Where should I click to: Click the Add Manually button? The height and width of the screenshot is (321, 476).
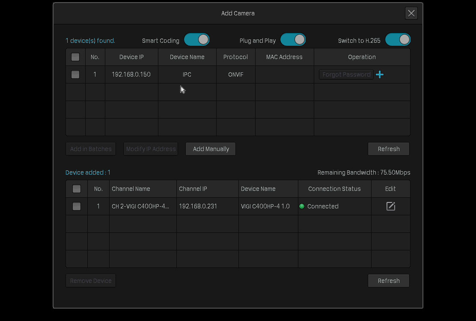(x=211, y=149)
